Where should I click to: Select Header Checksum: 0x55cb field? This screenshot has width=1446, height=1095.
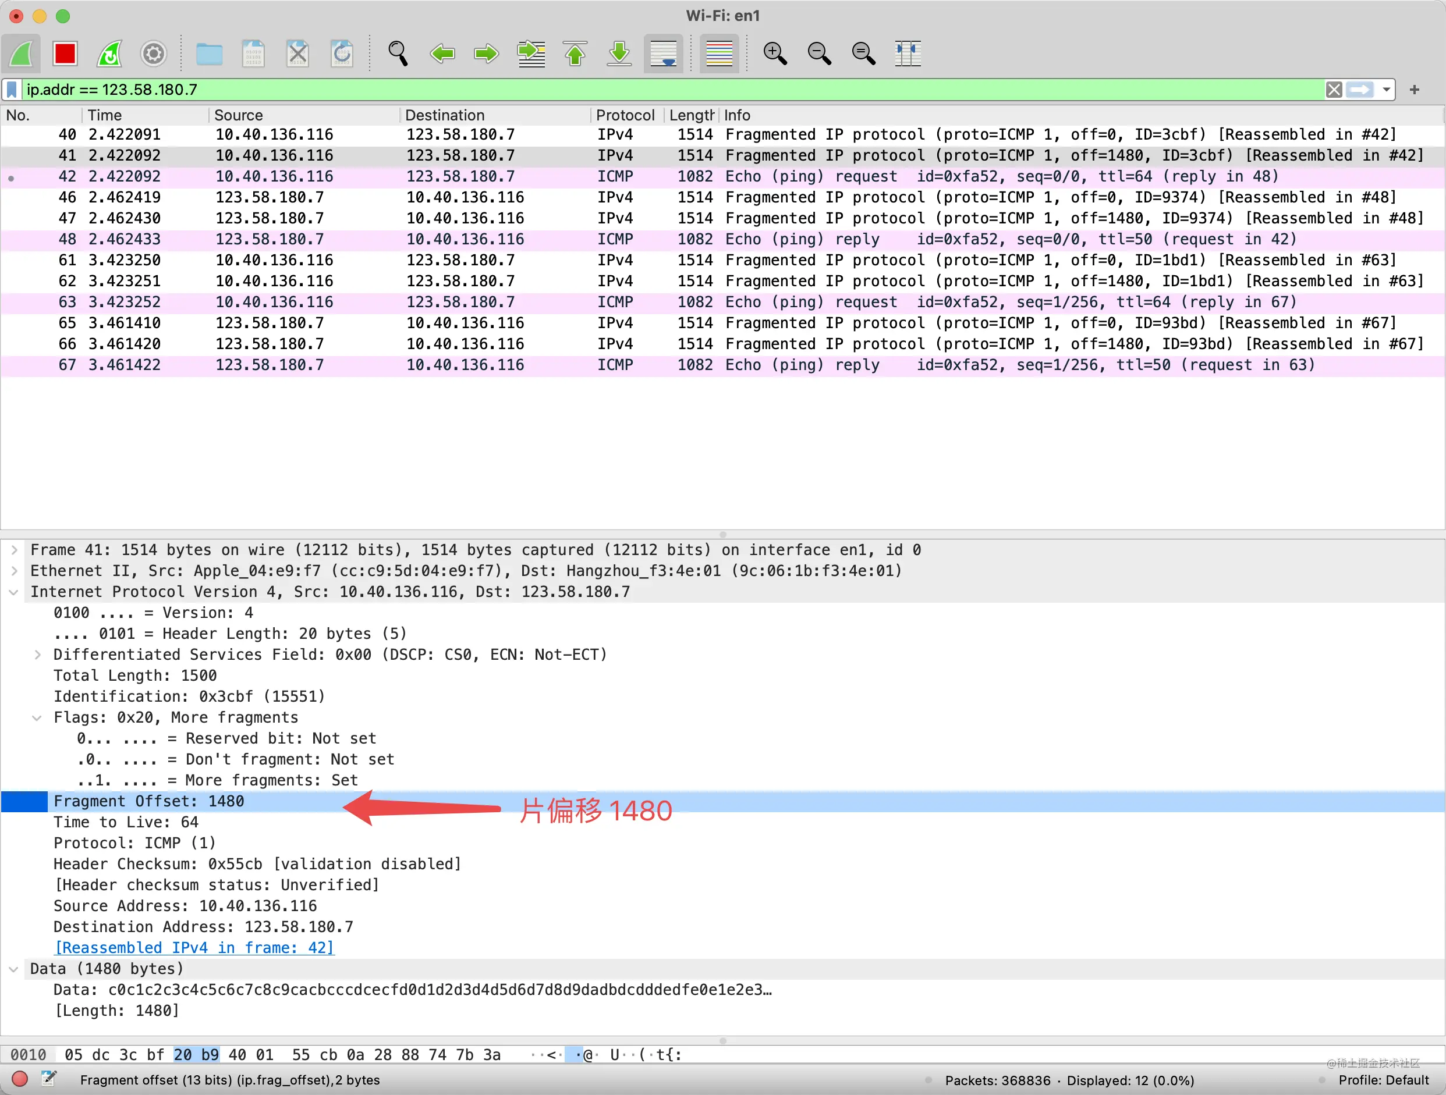click(257, 865)
